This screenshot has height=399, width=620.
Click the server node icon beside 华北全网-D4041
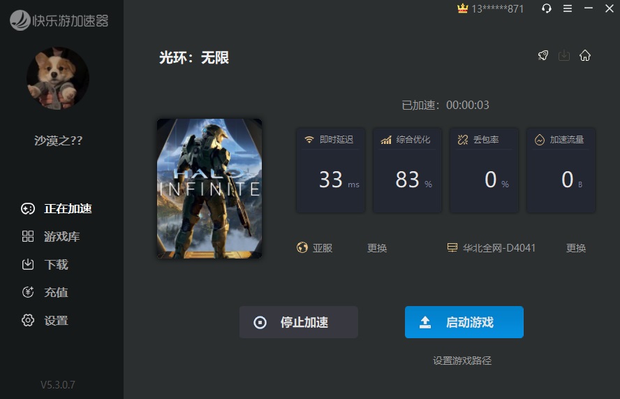[452, 248]
